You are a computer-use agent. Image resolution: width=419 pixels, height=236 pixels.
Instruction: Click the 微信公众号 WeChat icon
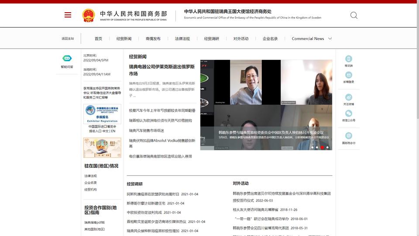(x=348, y=114)
